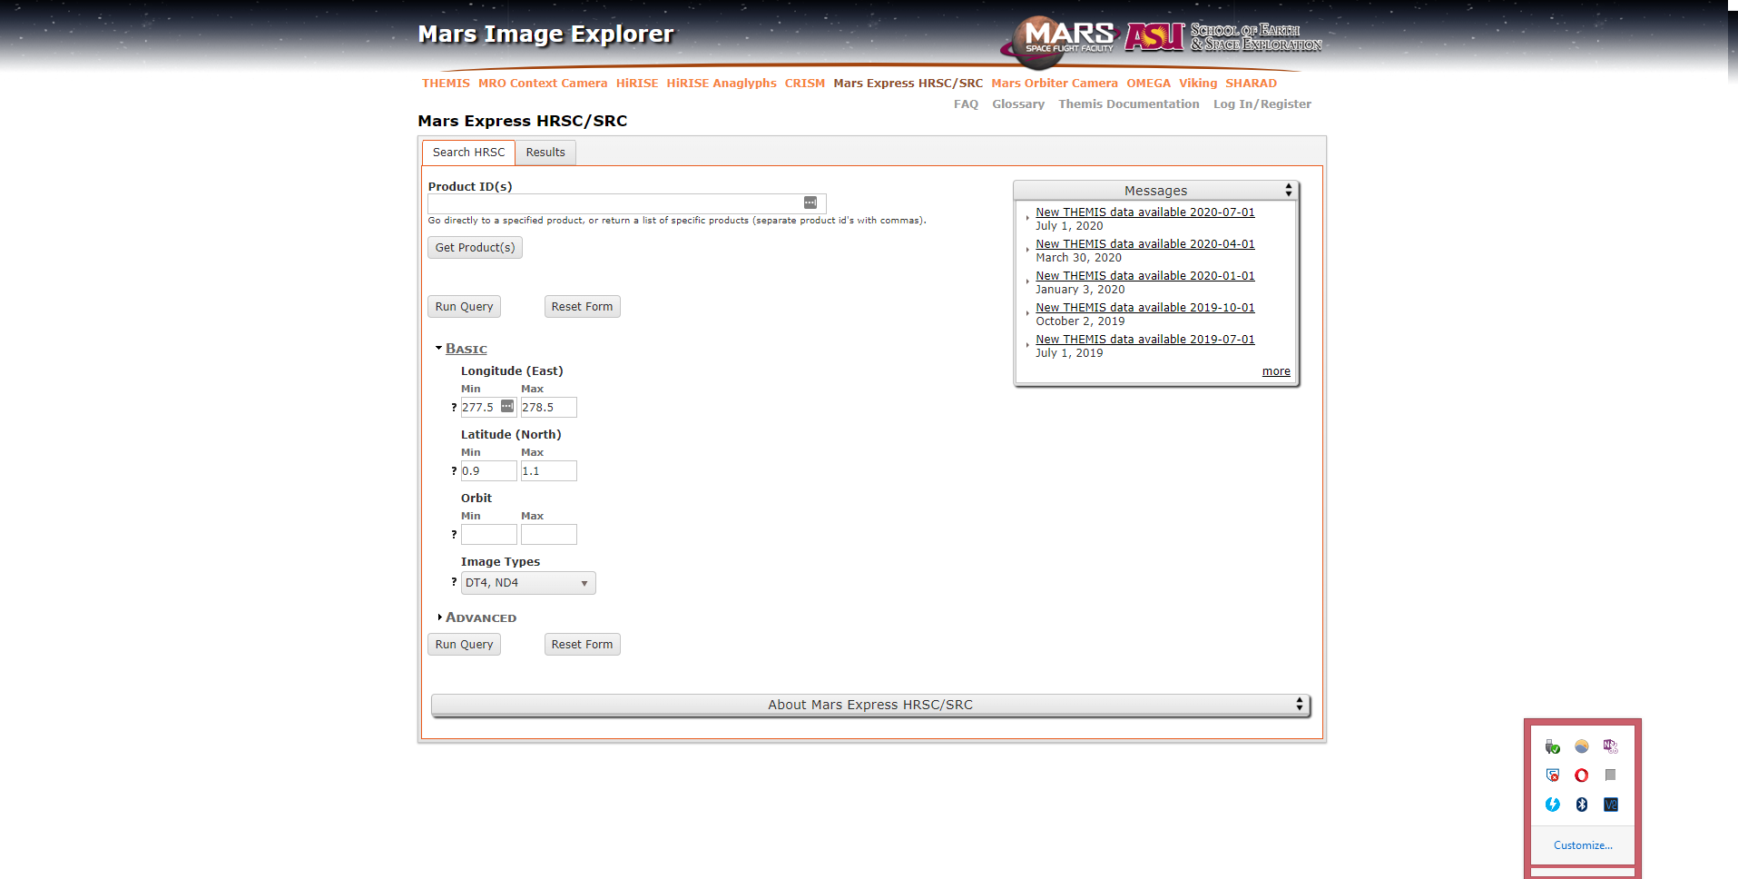Click the Mars Space Flight Facility logo
1738x879 pixels.
pos(1058,41)
